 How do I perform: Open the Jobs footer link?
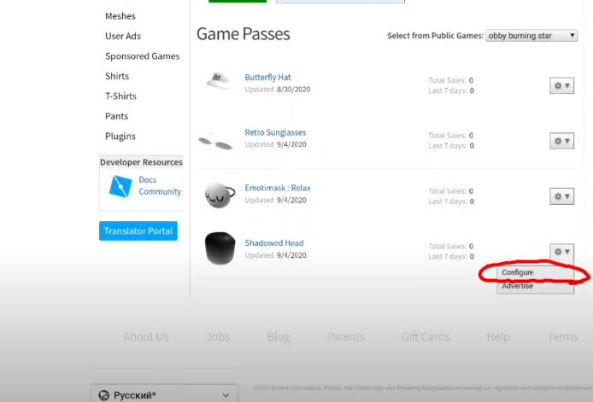click(218, 336)
